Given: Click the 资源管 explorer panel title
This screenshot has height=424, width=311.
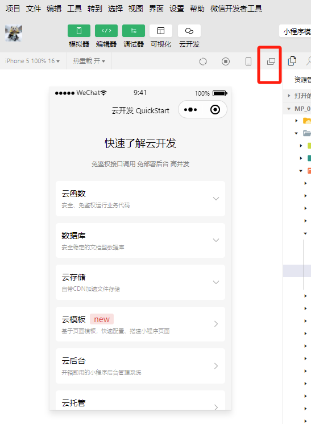Looking at the screenshot, I should 302,80.
